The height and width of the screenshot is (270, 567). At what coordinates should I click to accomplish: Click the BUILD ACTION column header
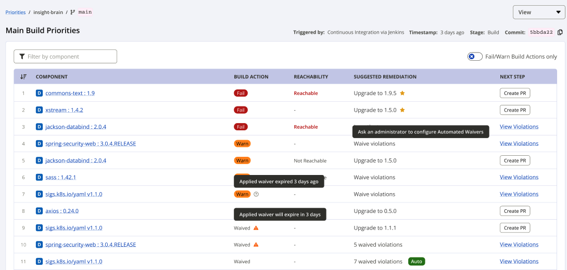(251, 77)
